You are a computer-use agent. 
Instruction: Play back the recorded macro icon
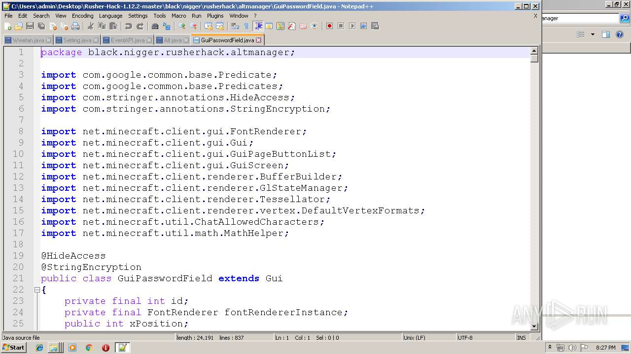[x=352, y=26]
